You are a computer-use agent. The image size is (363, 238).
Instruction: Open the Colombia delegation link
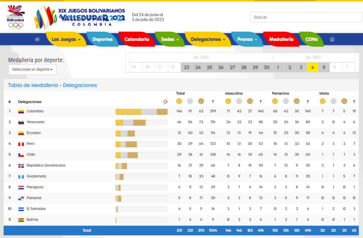pyautogui.click(x=35, y=111)
